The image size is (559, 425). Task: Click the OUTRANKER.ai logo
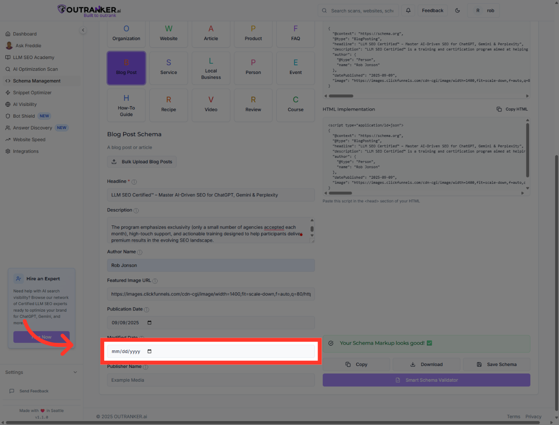90,11
